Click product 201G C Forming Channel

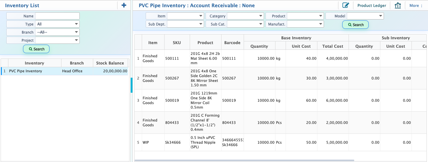[x=205, y=122]
